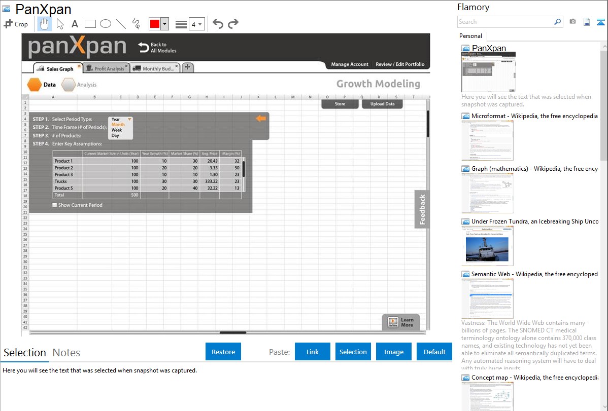This screenshot has height=411, width=608.
Task: Select the Crop tool
Action: (x=16, y=24)
